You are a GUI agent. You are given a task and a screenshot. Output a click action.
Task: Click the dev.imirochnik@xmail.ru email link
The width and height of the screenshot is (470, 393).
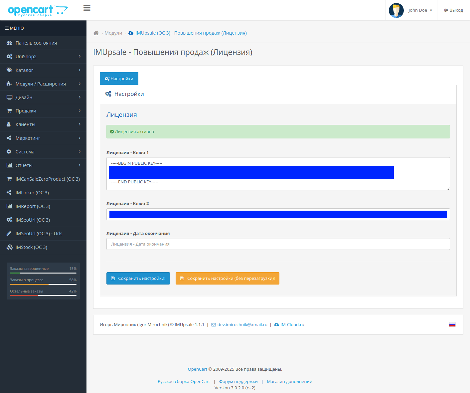pyautogui.click(x=242, y=325)
